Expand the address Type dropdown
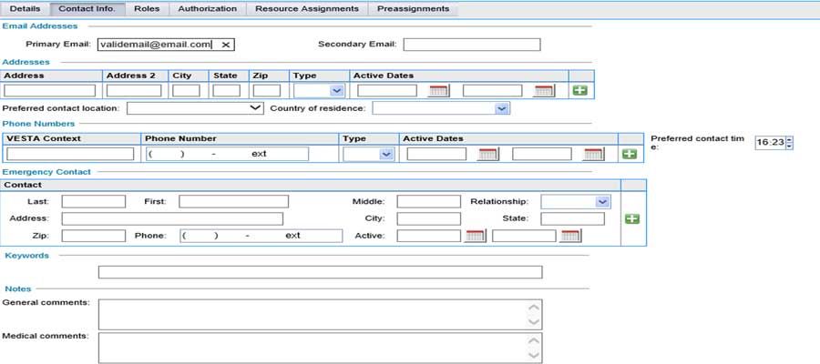This screenshot has height=364, width=820. (336, 91)
